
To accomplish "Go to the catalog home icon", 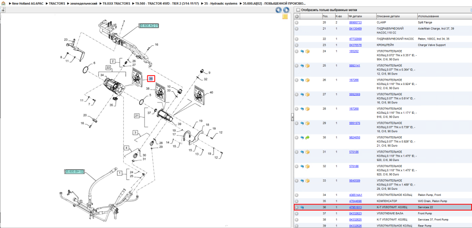I will click(x=4, y=4).
